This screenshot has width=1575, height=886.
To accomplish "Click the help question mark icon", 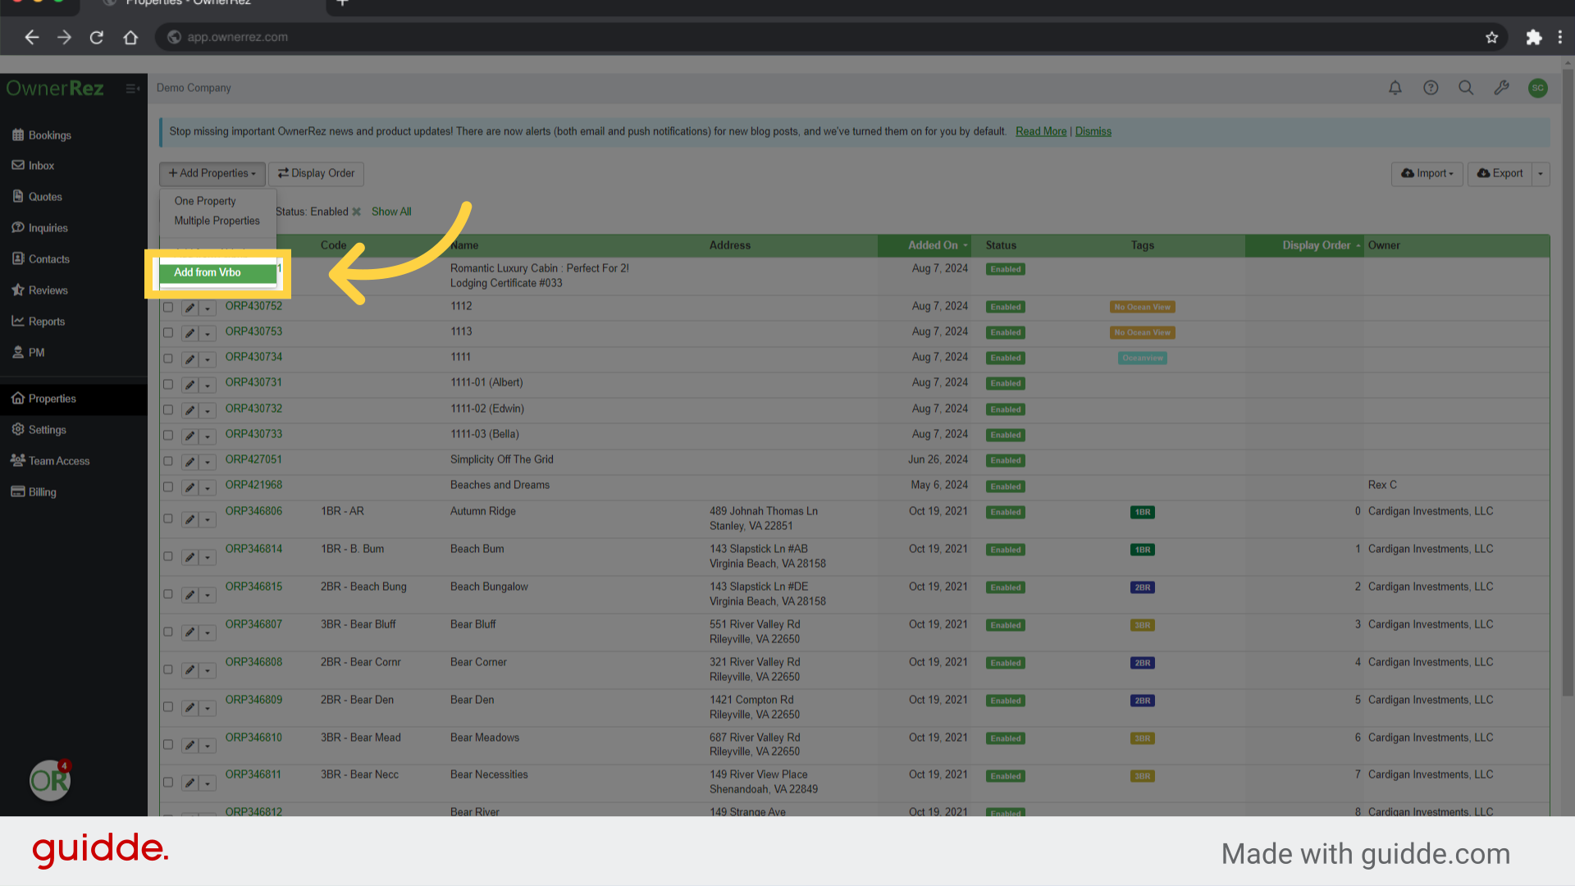I will 1431,88.
